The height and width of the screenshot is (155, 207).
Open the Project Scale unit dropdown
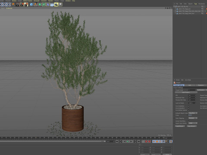tap(201, 90)
